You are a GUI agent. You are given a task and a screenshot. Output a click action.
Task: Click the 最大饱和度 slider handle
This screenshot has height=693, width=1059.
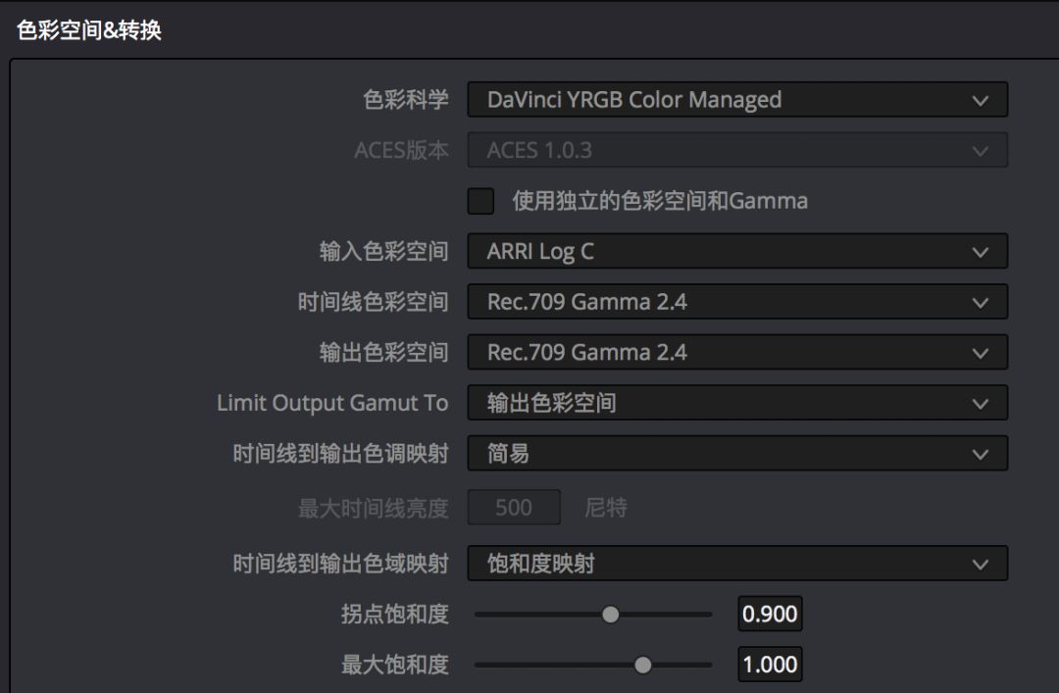click(643, 665)
